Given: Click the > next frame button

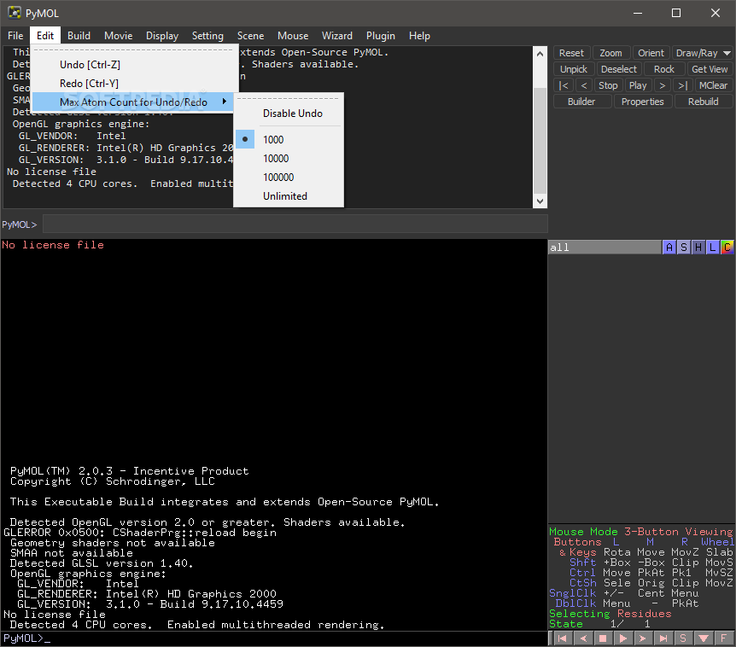Looking at the screenshot, I should pyautogui.click(x=663, y=85).
